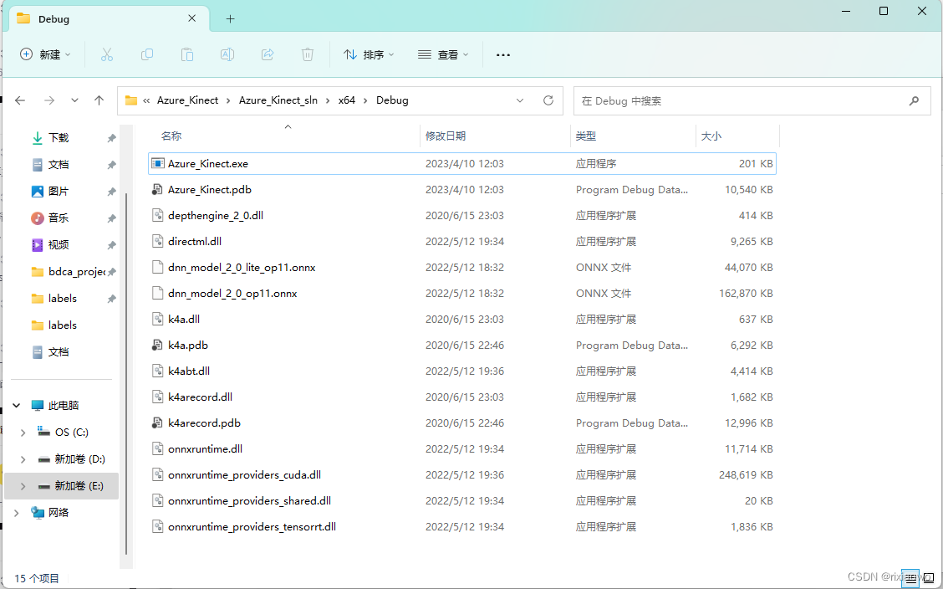Select the onnxruntime_providers_tensorrt.dll file

coord(461,527)
